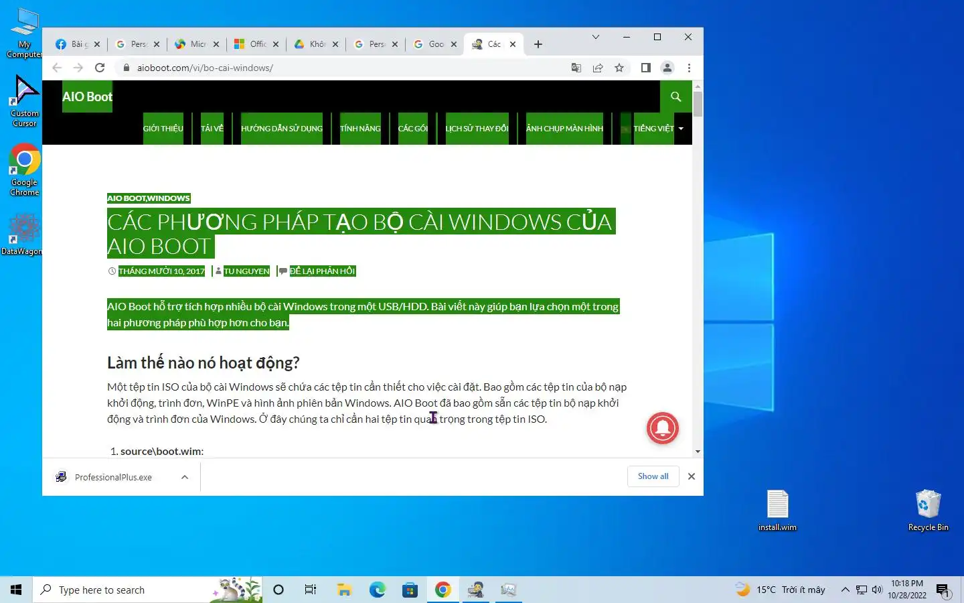Switch to the 'Offic' tab

256,44
